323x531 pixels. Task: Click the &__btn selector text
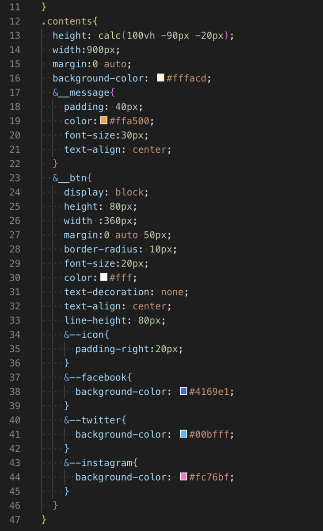pyautogui.click(x=69, y=178)
